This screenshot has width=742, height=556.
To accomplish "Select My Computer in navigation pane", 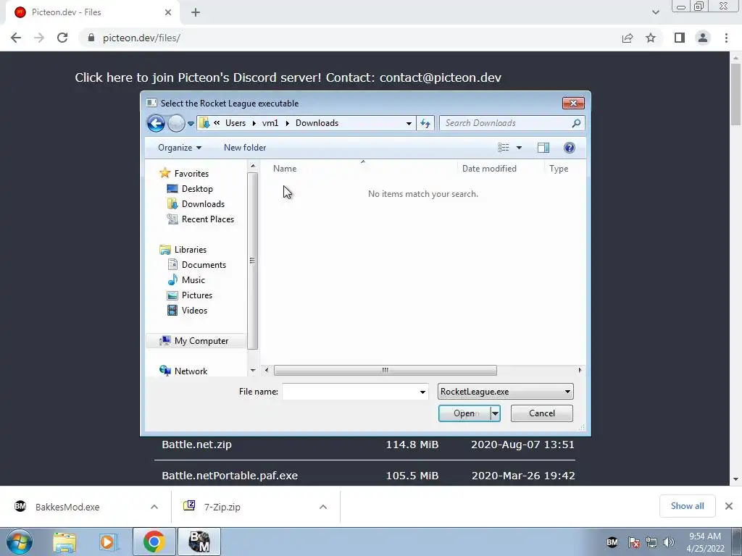I will pyautogui.click(x=201, y=341).
